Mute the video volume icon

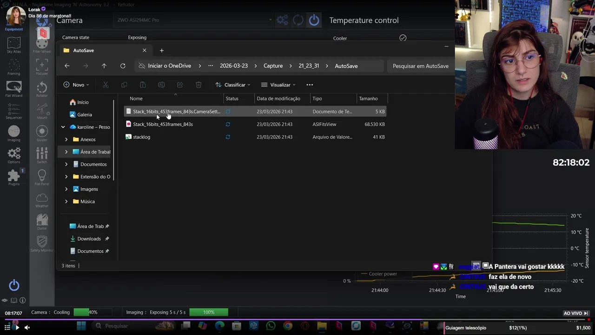(27, 328)
